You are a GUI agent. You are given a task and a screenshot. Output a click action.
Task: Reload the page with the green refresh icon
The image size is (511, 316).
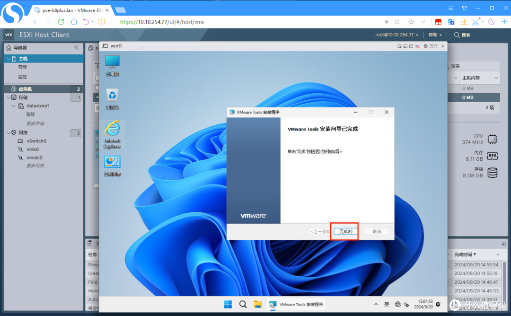[61, 22]
